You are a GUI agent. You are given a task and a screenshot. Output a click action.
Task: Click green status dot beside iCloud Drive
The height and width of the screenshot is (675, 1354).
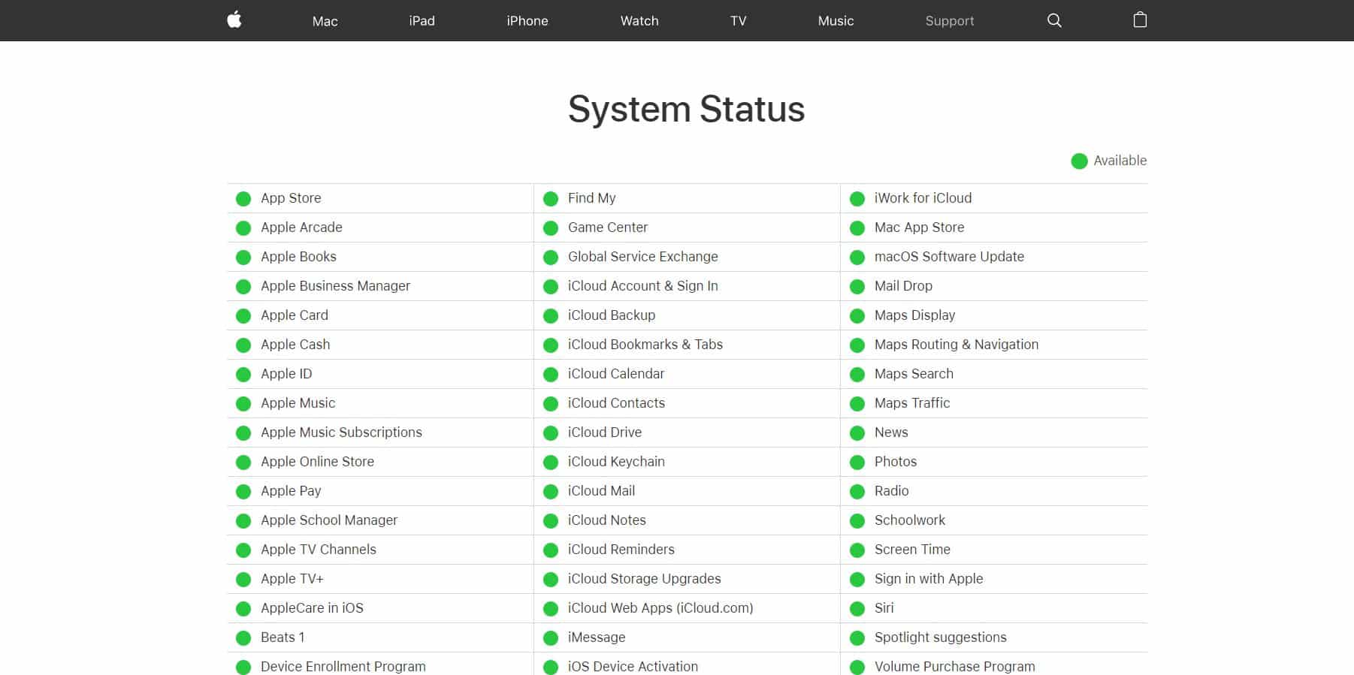tap(551, 433)
